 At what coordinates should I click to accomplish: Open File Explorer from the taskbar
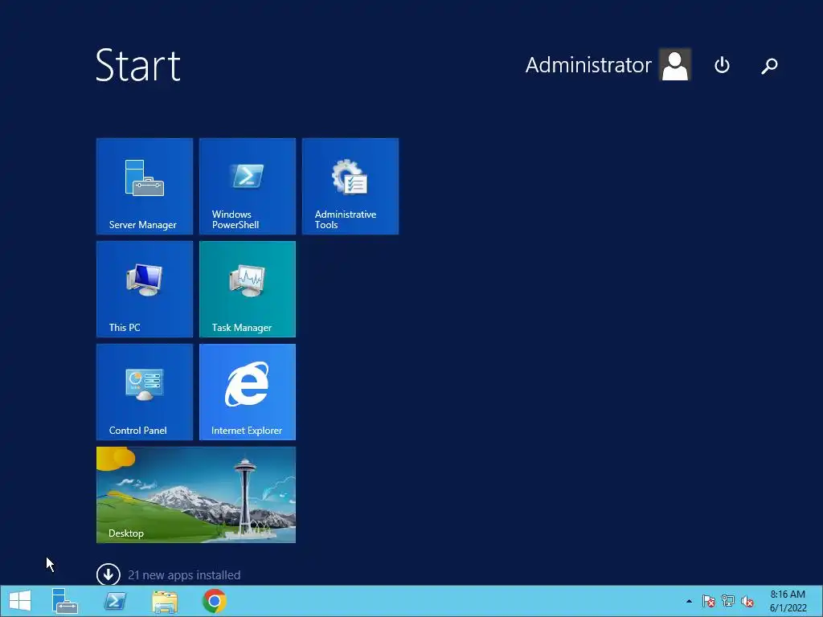165,601
